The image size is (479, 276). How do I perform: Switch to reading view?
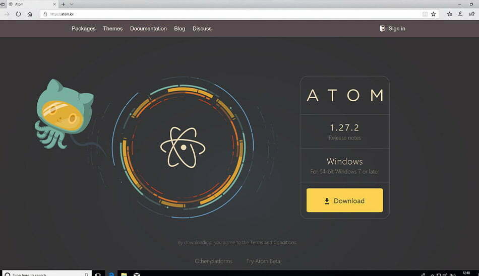point(425,14)
